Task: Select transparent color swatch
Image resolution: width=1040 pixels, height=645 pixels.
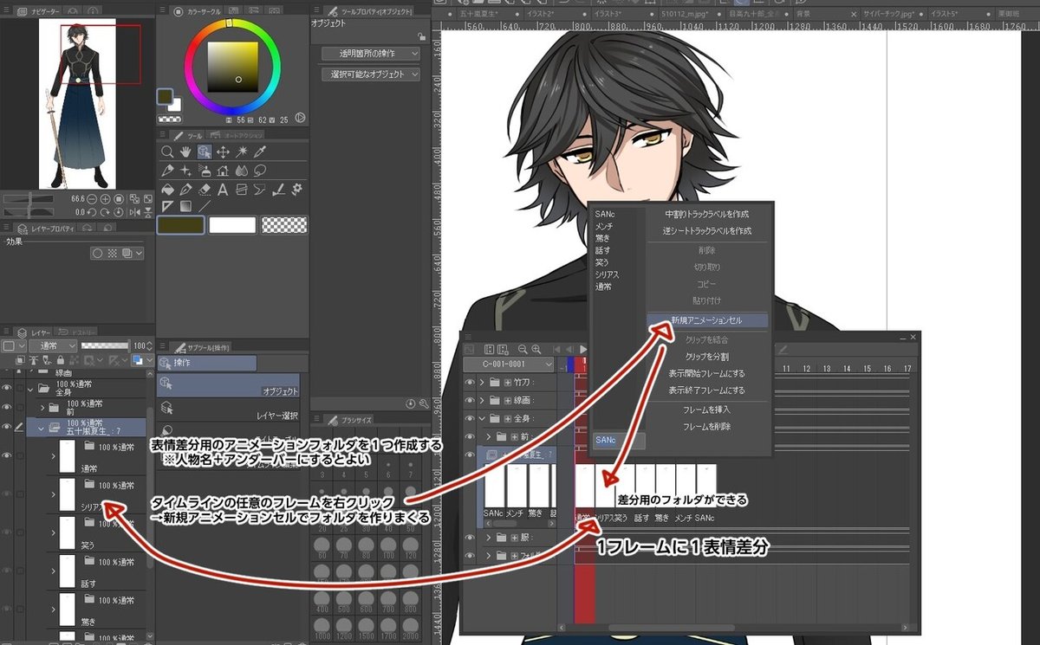Action: click(284, 224)
